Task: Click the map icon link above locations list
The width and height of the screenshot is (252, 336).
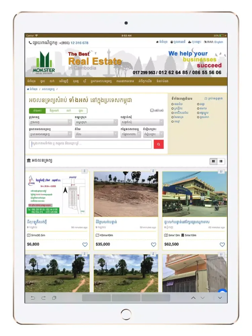Action: (x=206, y=98)
